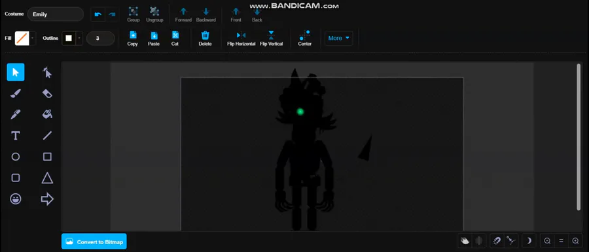Toggle snap to points option
Viewport: 589px width, 252px height.
[x=510, y=241]
